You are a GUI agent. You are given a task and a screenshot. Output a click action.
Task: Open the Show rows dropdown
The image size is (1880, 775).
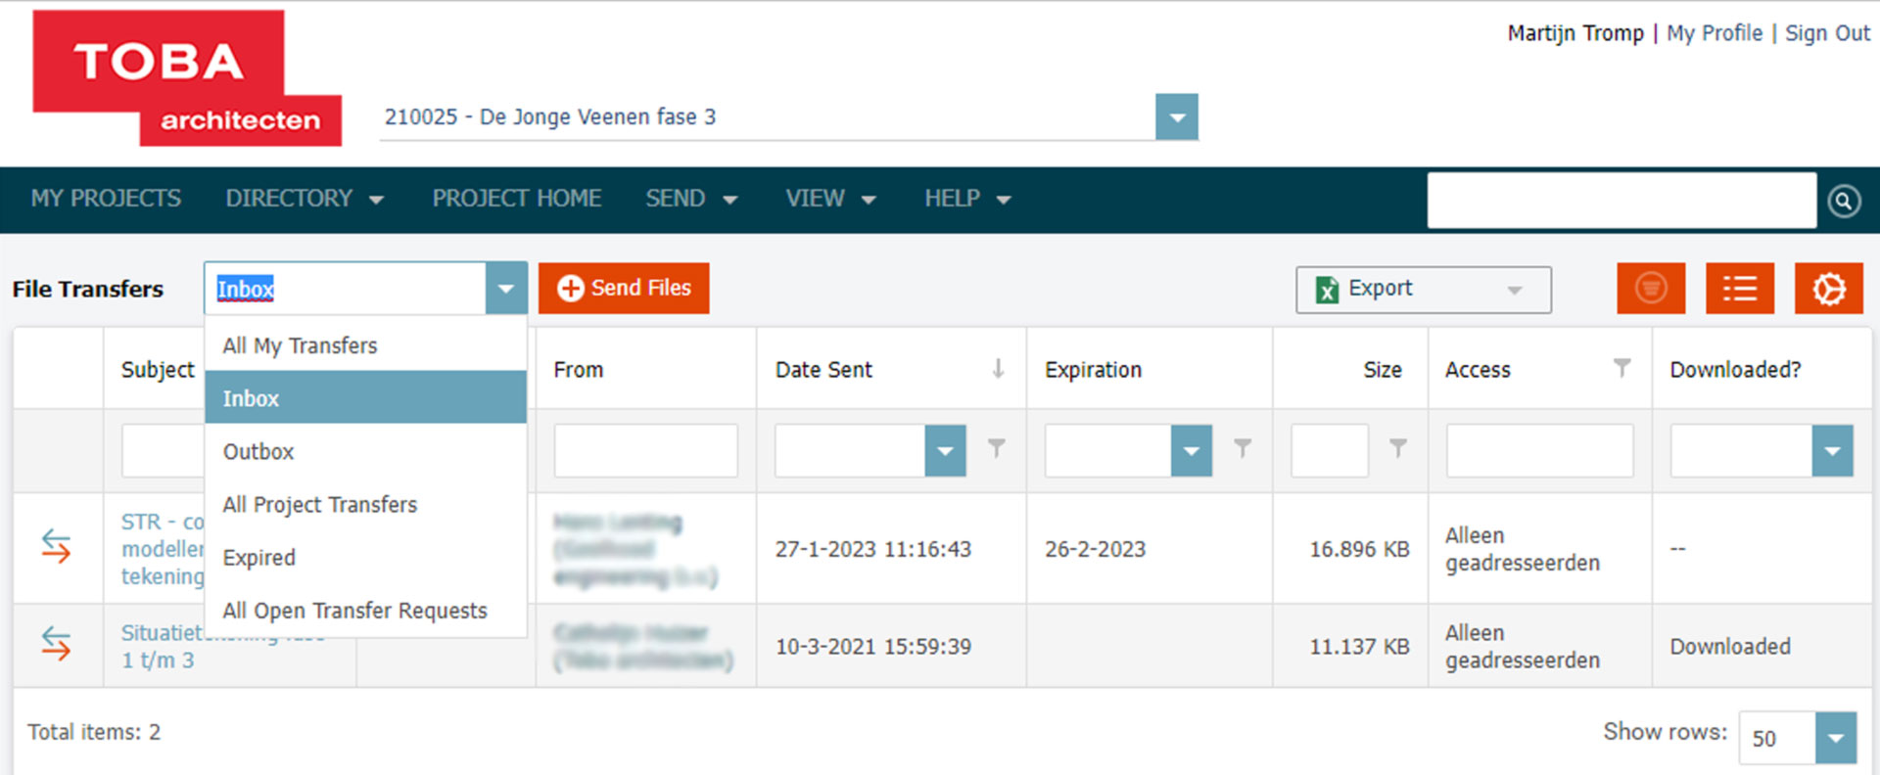pyautogui.click(x=1835, y=738)
